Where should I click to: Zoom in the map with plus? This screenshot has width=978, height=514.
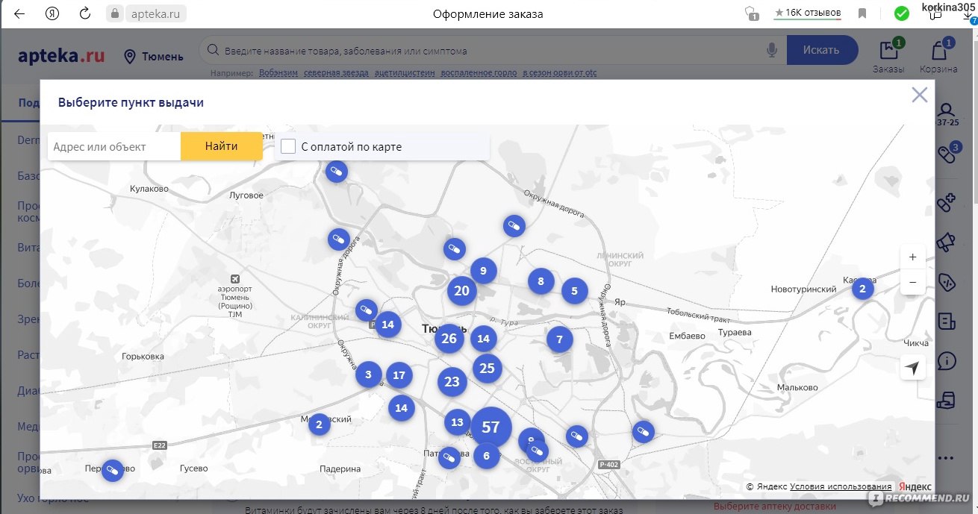pyautogui.click(x=912, y=257)
